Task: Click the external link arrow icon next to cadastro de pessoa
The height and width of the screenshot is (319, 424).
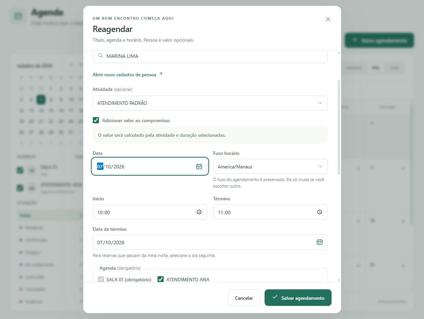Action: point(161,74)
